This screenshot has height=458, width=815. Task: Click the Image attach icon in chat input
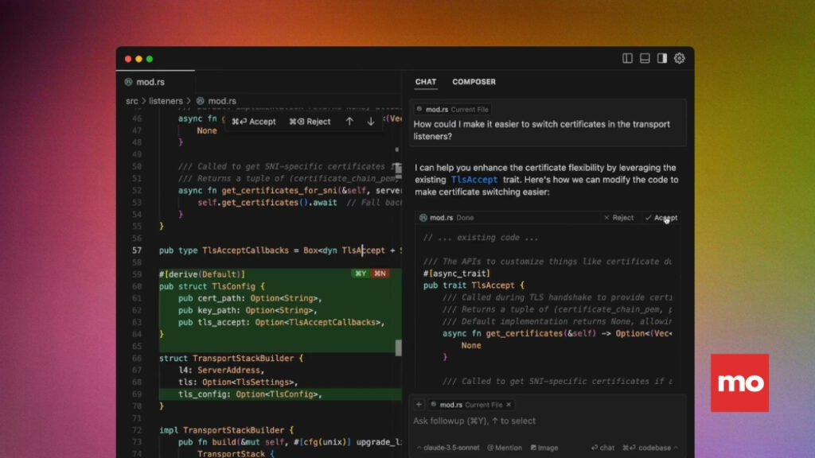[544, 448]
